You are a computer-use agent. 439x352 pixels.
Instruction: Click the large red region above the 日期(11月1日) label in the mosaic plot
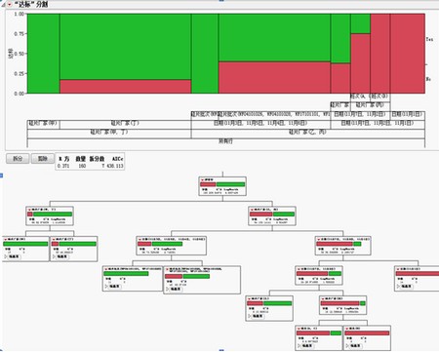pyautogui.click(x=408, y=54)
